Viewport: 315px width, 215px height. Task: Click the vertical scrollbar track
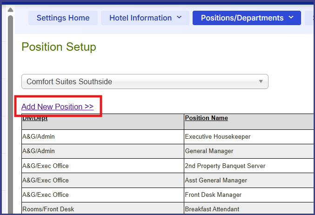(10, 116)
